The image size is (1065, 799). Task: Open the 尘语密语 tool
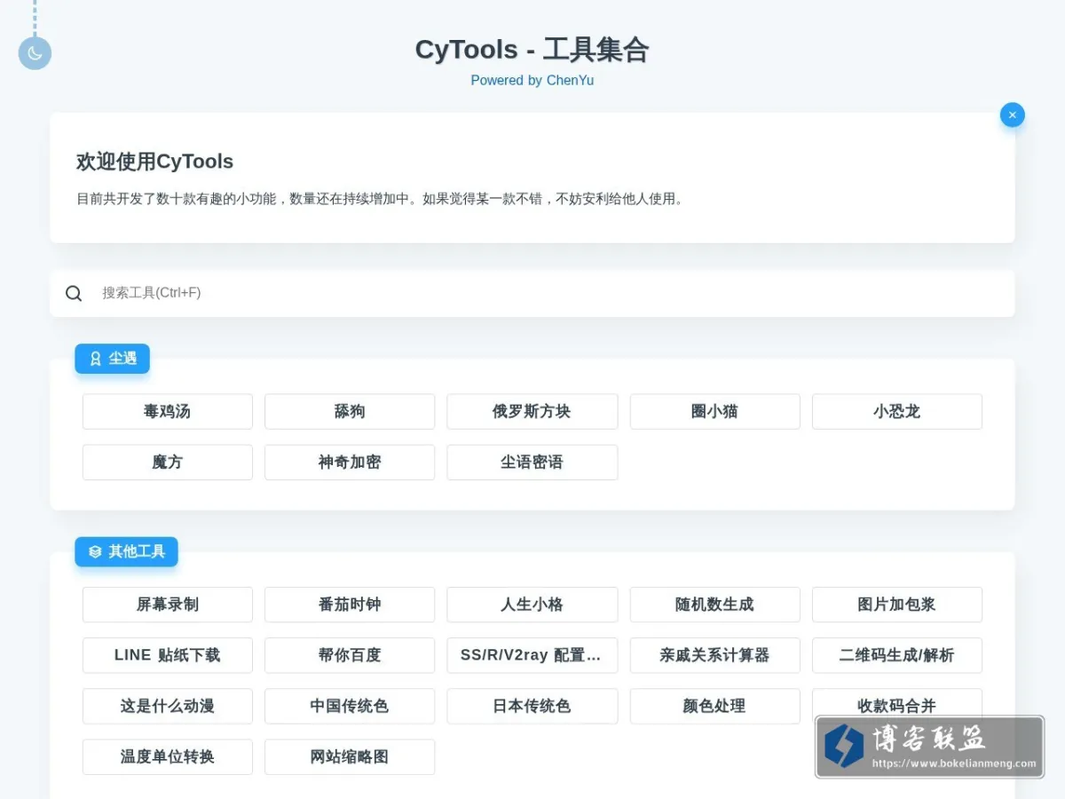click(532, 463)
